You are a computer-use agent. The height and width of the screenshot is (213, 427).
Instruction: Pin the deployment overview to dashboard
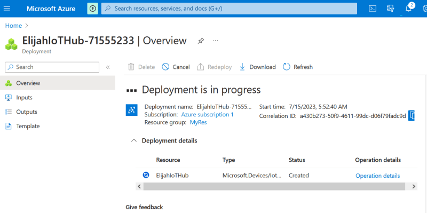pyautogui.click(x=201, y=41)
